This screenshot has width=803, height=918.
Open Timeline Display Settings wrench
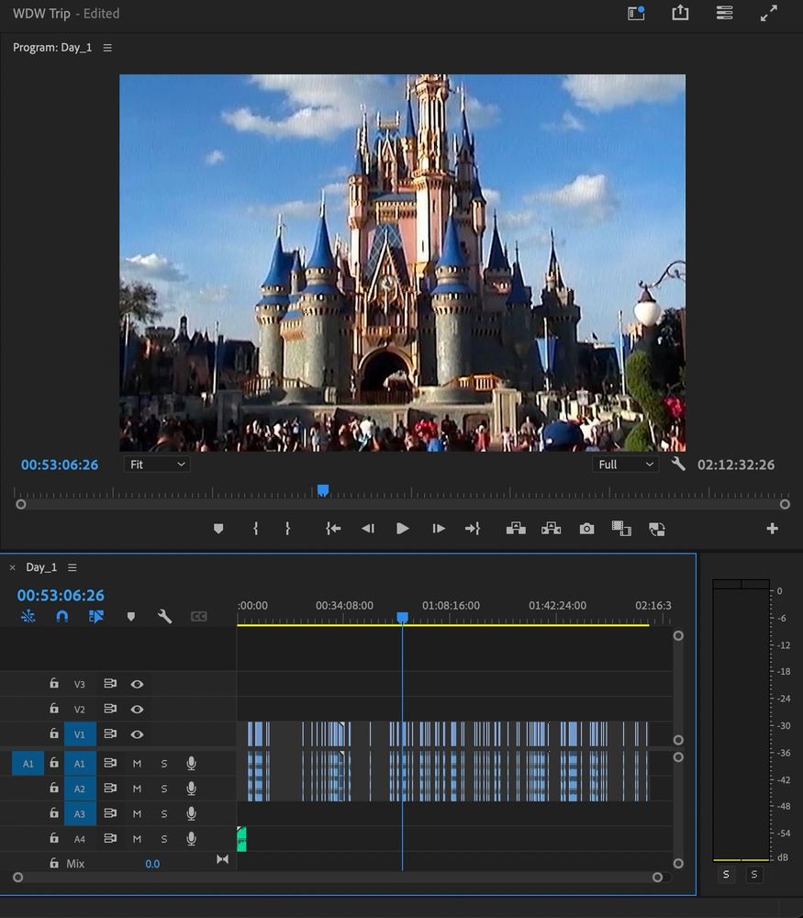click(164, 616)
